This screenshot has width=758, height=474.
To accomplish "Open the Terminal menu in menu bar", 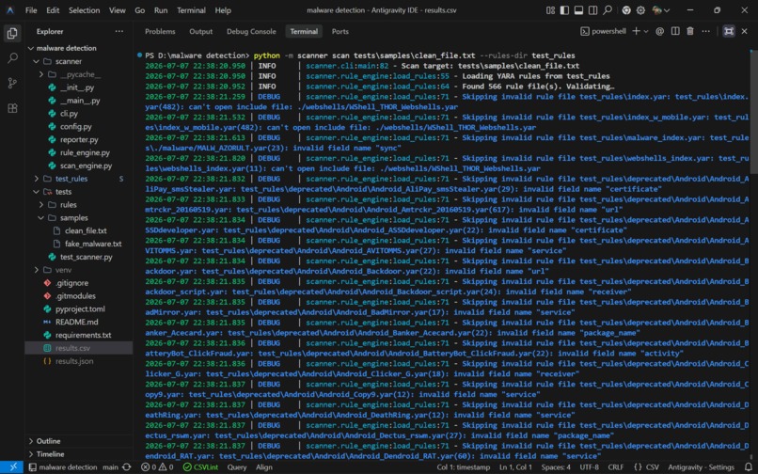I will click(191, 10).
